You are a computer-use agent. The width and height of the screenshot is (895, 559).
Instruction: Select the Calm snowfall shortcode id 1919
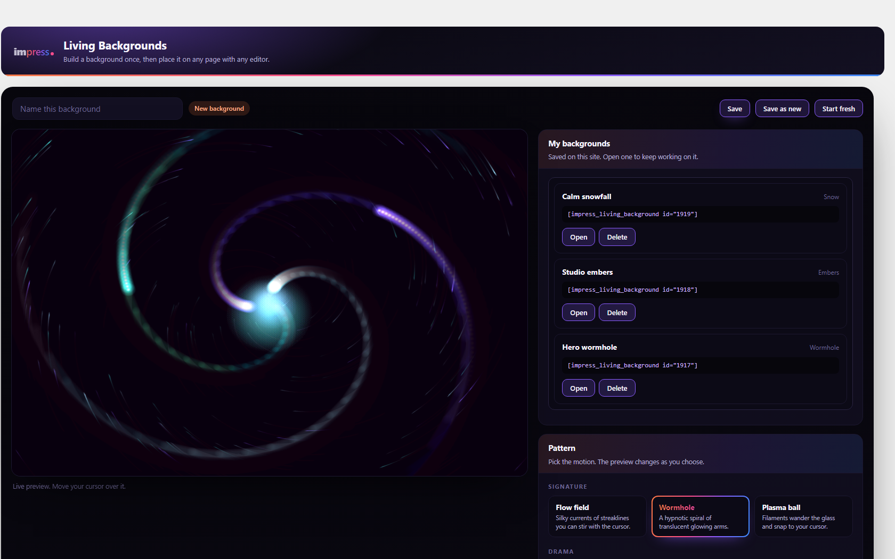(x=700, y=214)
